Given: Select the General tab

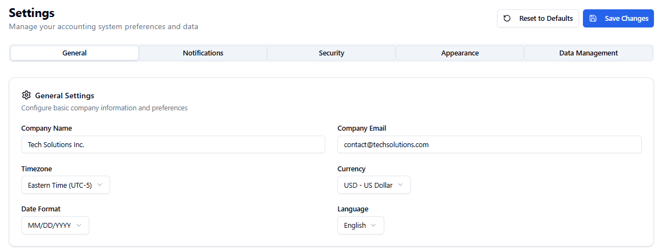Looking at the screenshot, I should point(75,53).
